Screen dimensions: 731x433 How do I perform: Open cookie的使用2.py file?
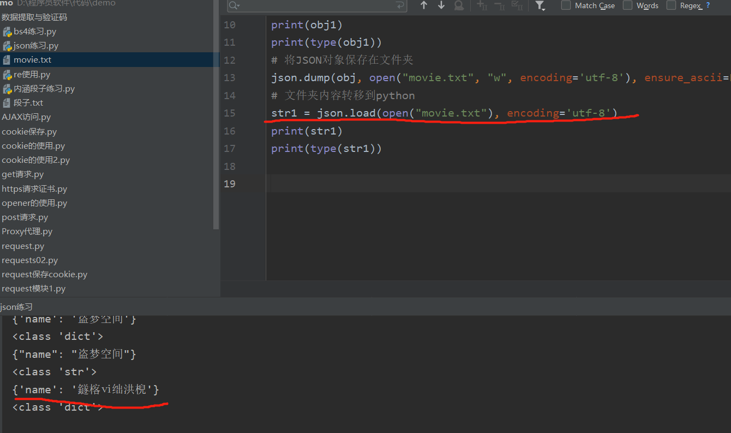[35, 160]
